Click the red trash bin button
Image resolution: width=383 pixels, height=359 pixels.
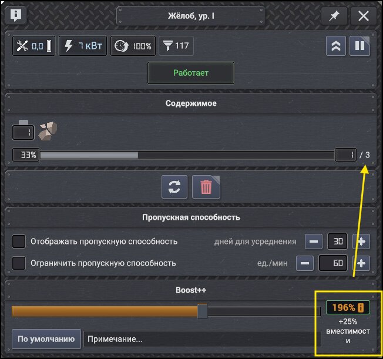[x=206, y=187]
